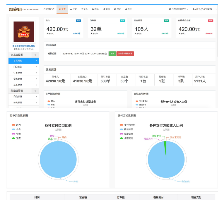The width and height of the screenshot is (224, 200).
Task: Collapse the 数据管理 section with its circle arrow
Action: 35,91
